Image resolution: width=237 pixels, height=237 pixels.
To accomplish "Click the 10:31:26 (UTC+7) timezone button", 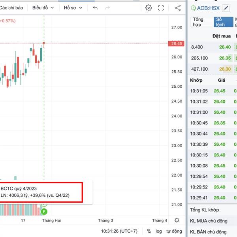I will (118, 231).
